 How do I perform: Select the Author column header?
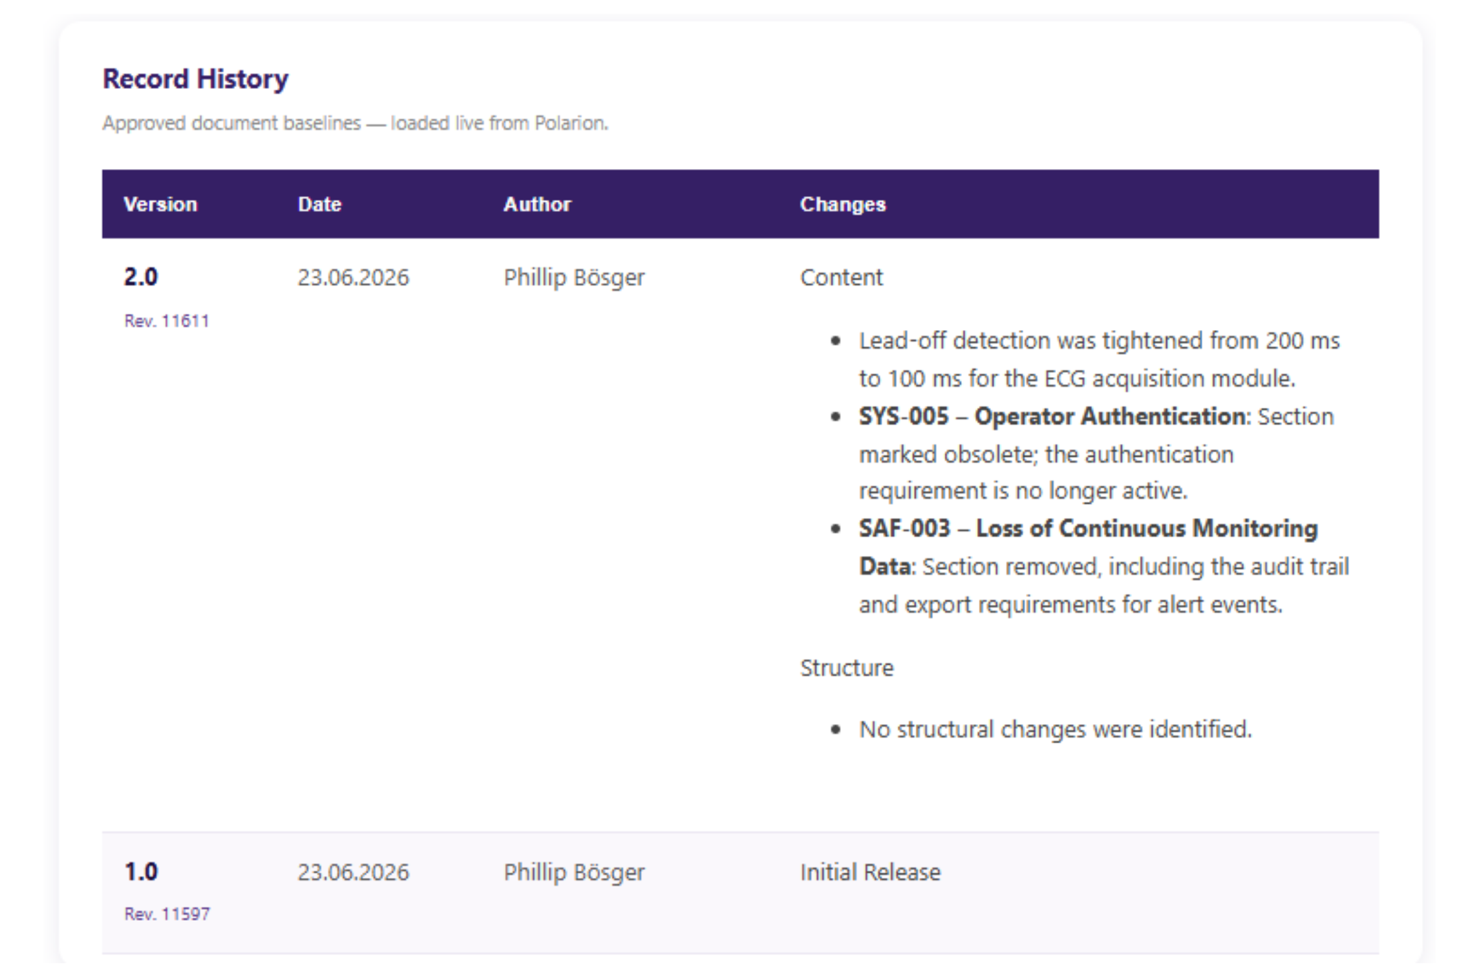[x=537, y=205]
